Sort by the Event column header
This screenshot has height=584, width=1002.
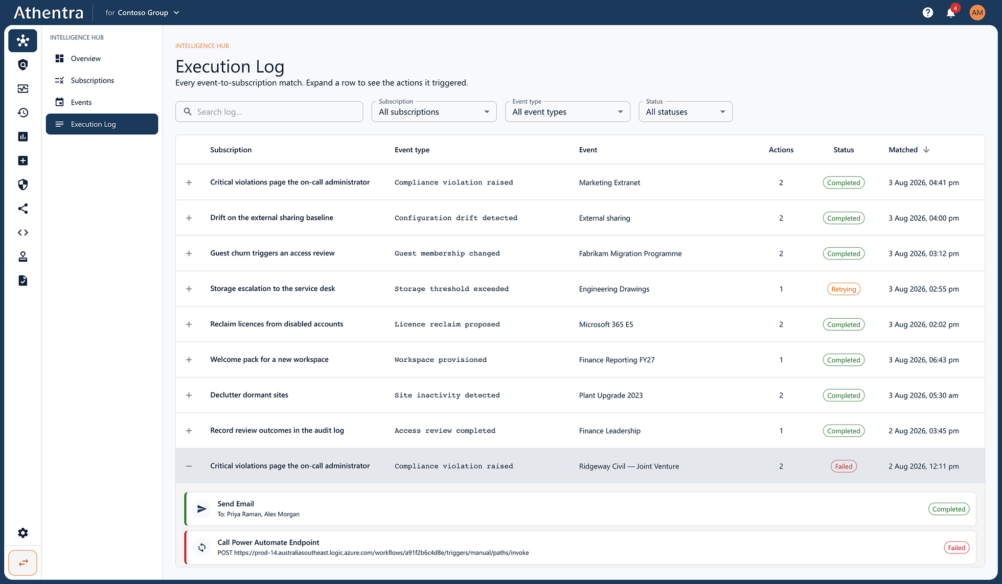pos(588,150)
